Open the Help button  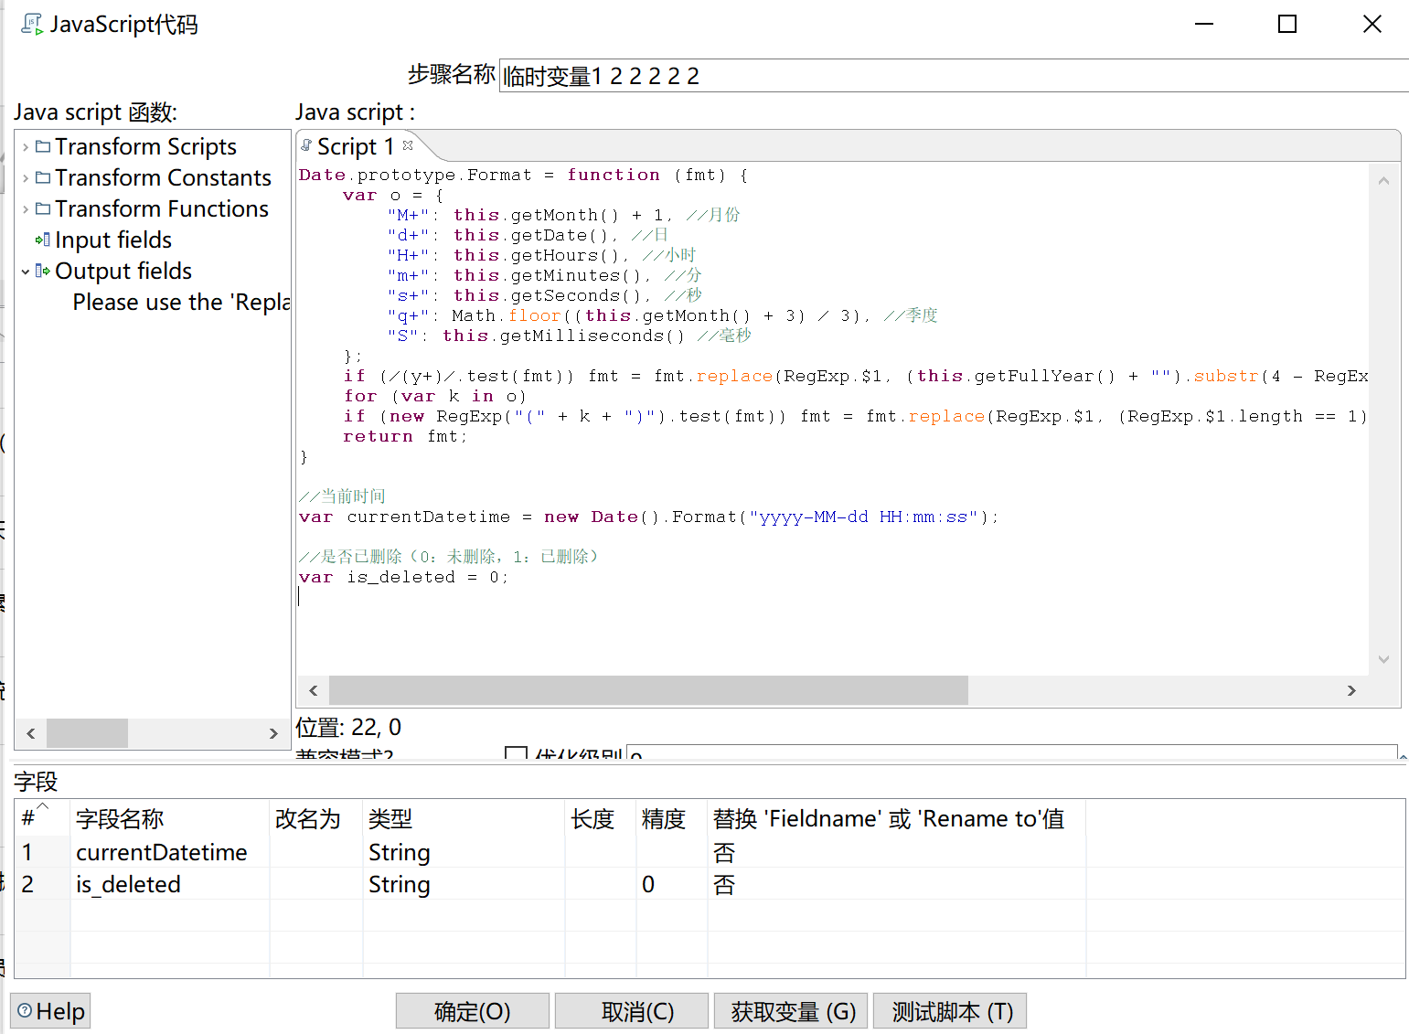pyautogui.click(x=51, y=1011)
